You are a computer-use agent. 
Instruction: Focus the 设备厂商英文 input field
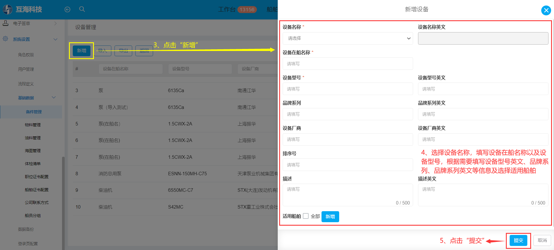(x=483, y=139)
